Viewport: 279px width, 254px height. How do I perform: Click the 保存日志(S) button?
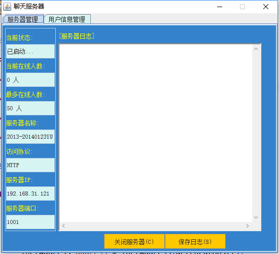click(195, 241)
